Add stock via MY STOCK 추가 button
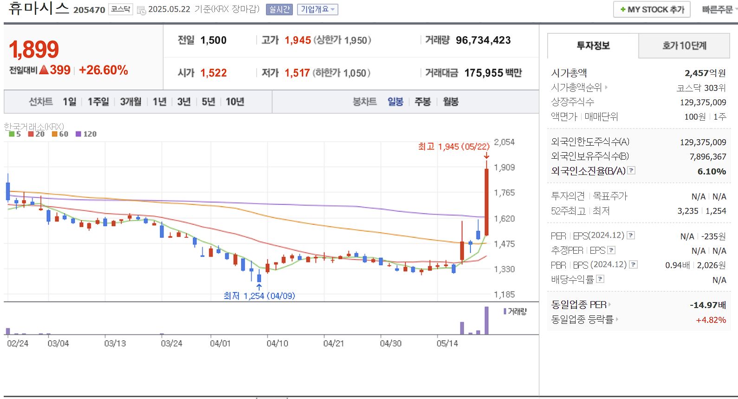The width and height of the screenshot is (738, 399). [652, 9]
